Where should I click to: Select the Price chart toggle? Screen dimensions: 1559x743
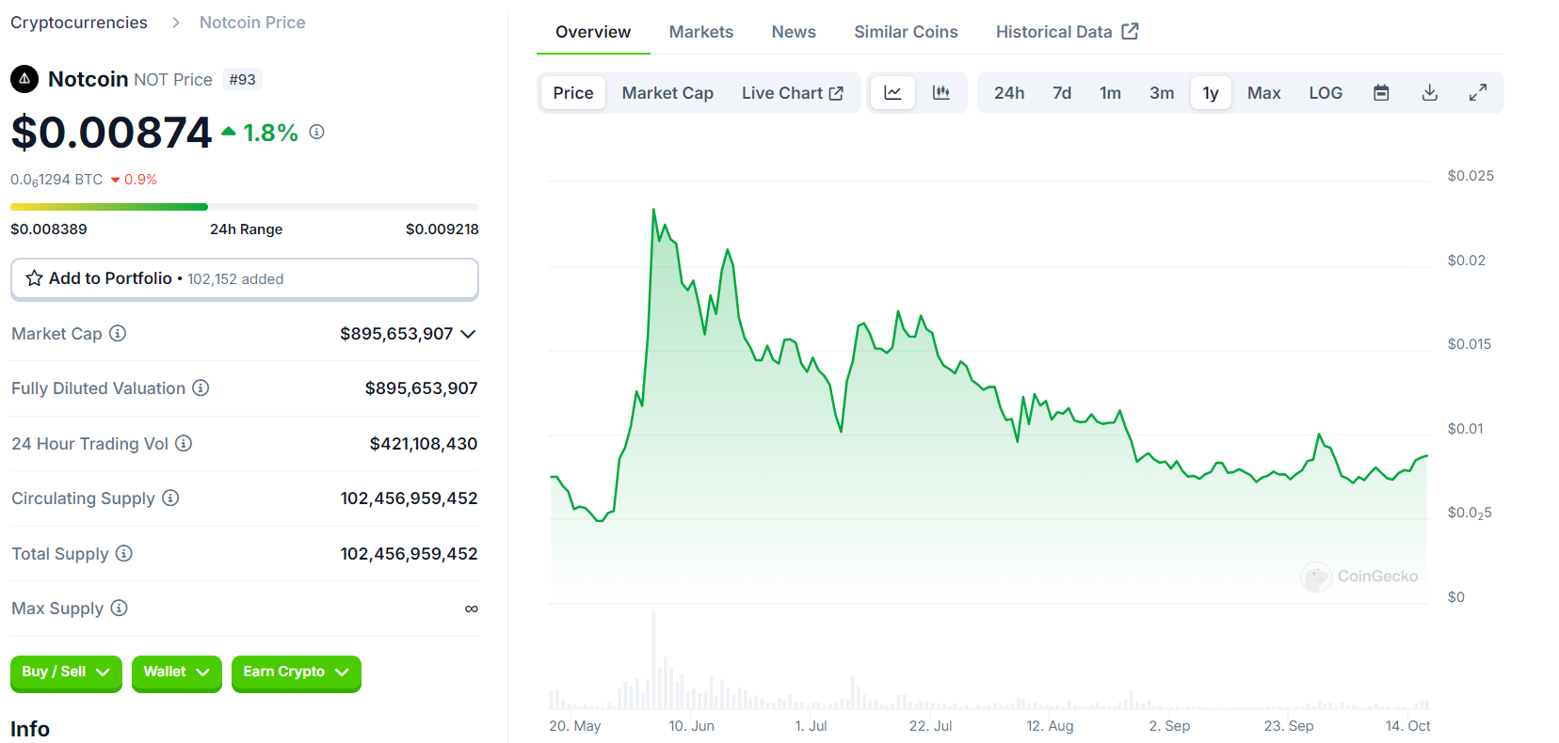(x=573, y=92)
